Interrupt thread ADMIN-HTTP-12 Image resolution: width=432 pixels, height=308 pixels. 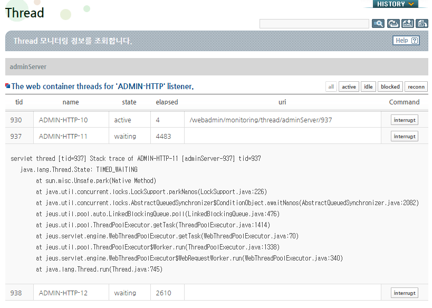pos(405,293)
